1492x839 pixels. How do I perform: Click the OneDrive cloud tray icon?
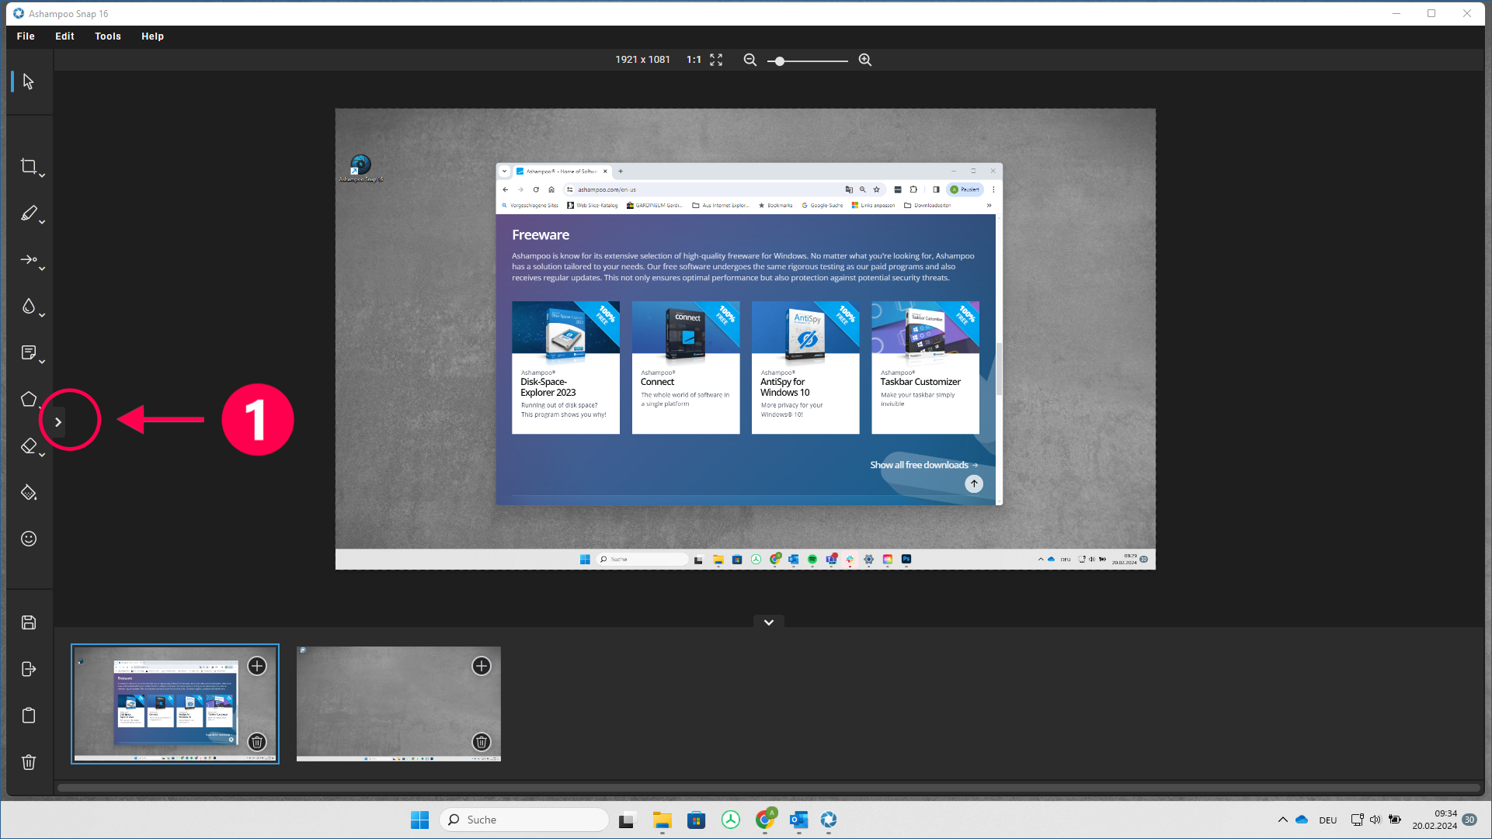click(x=1302, y=820)
